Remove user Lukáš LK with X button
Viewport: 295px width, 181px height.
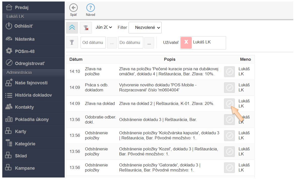click(x=186, y=42)
